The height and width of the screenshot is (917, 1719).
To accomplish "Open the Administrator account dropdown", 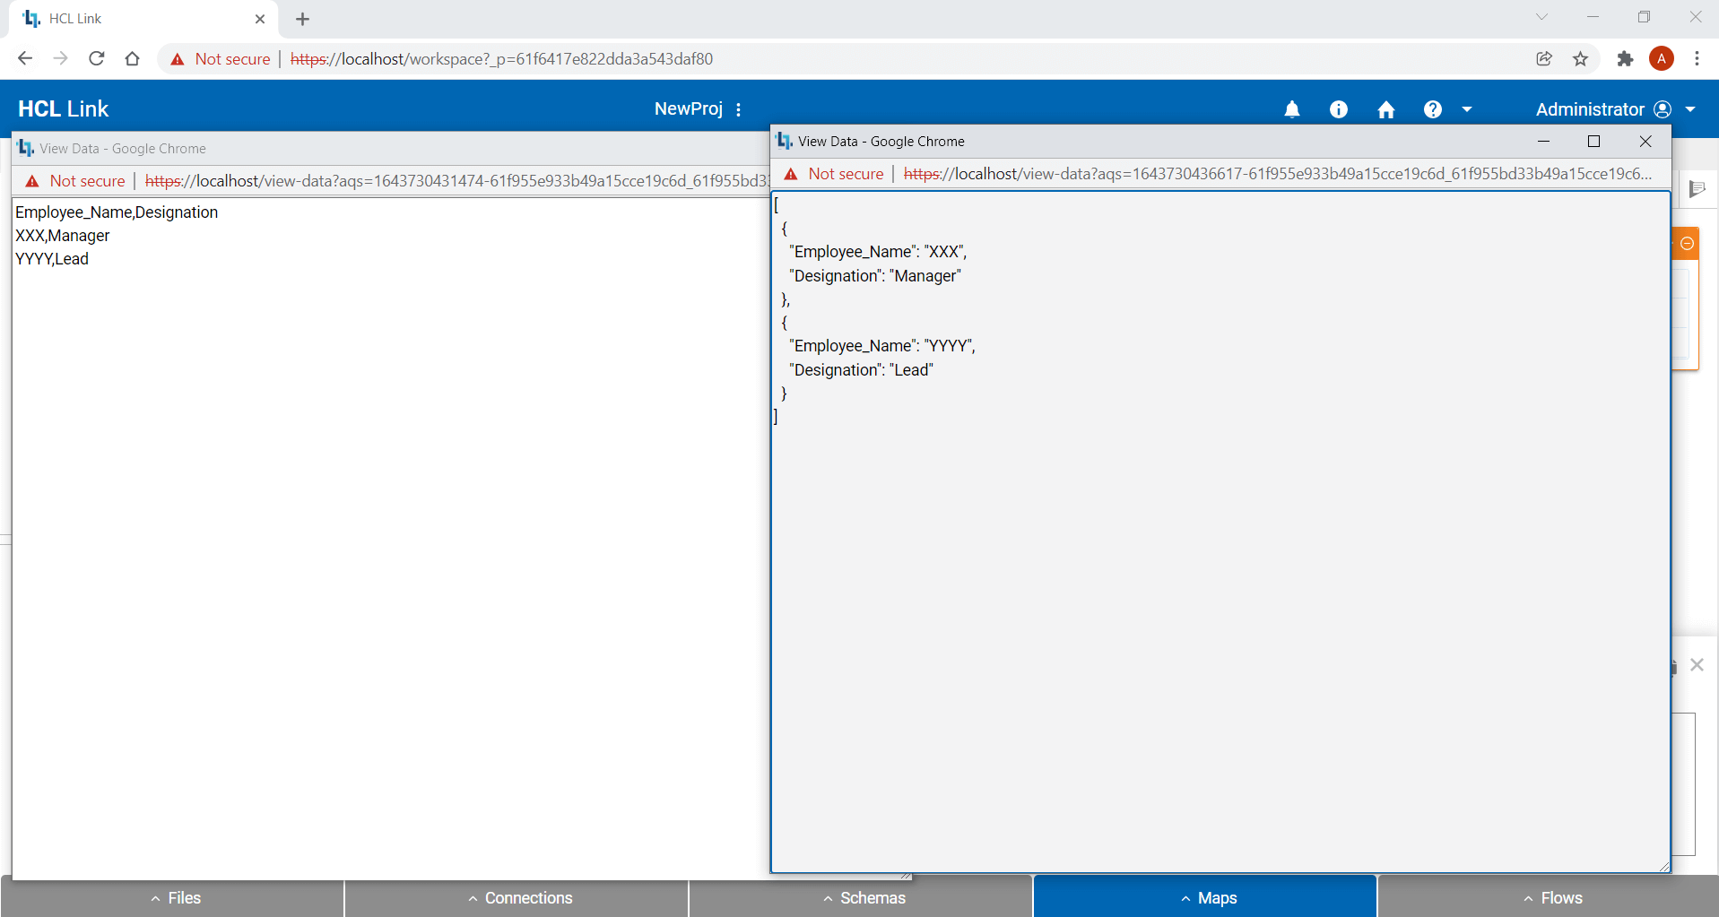I will click(x=1689, y=108).
